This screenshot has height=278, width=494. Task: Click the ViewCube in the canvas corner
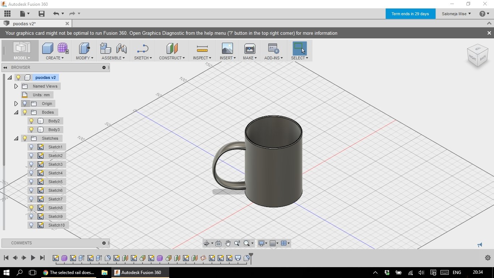[478, 55]
